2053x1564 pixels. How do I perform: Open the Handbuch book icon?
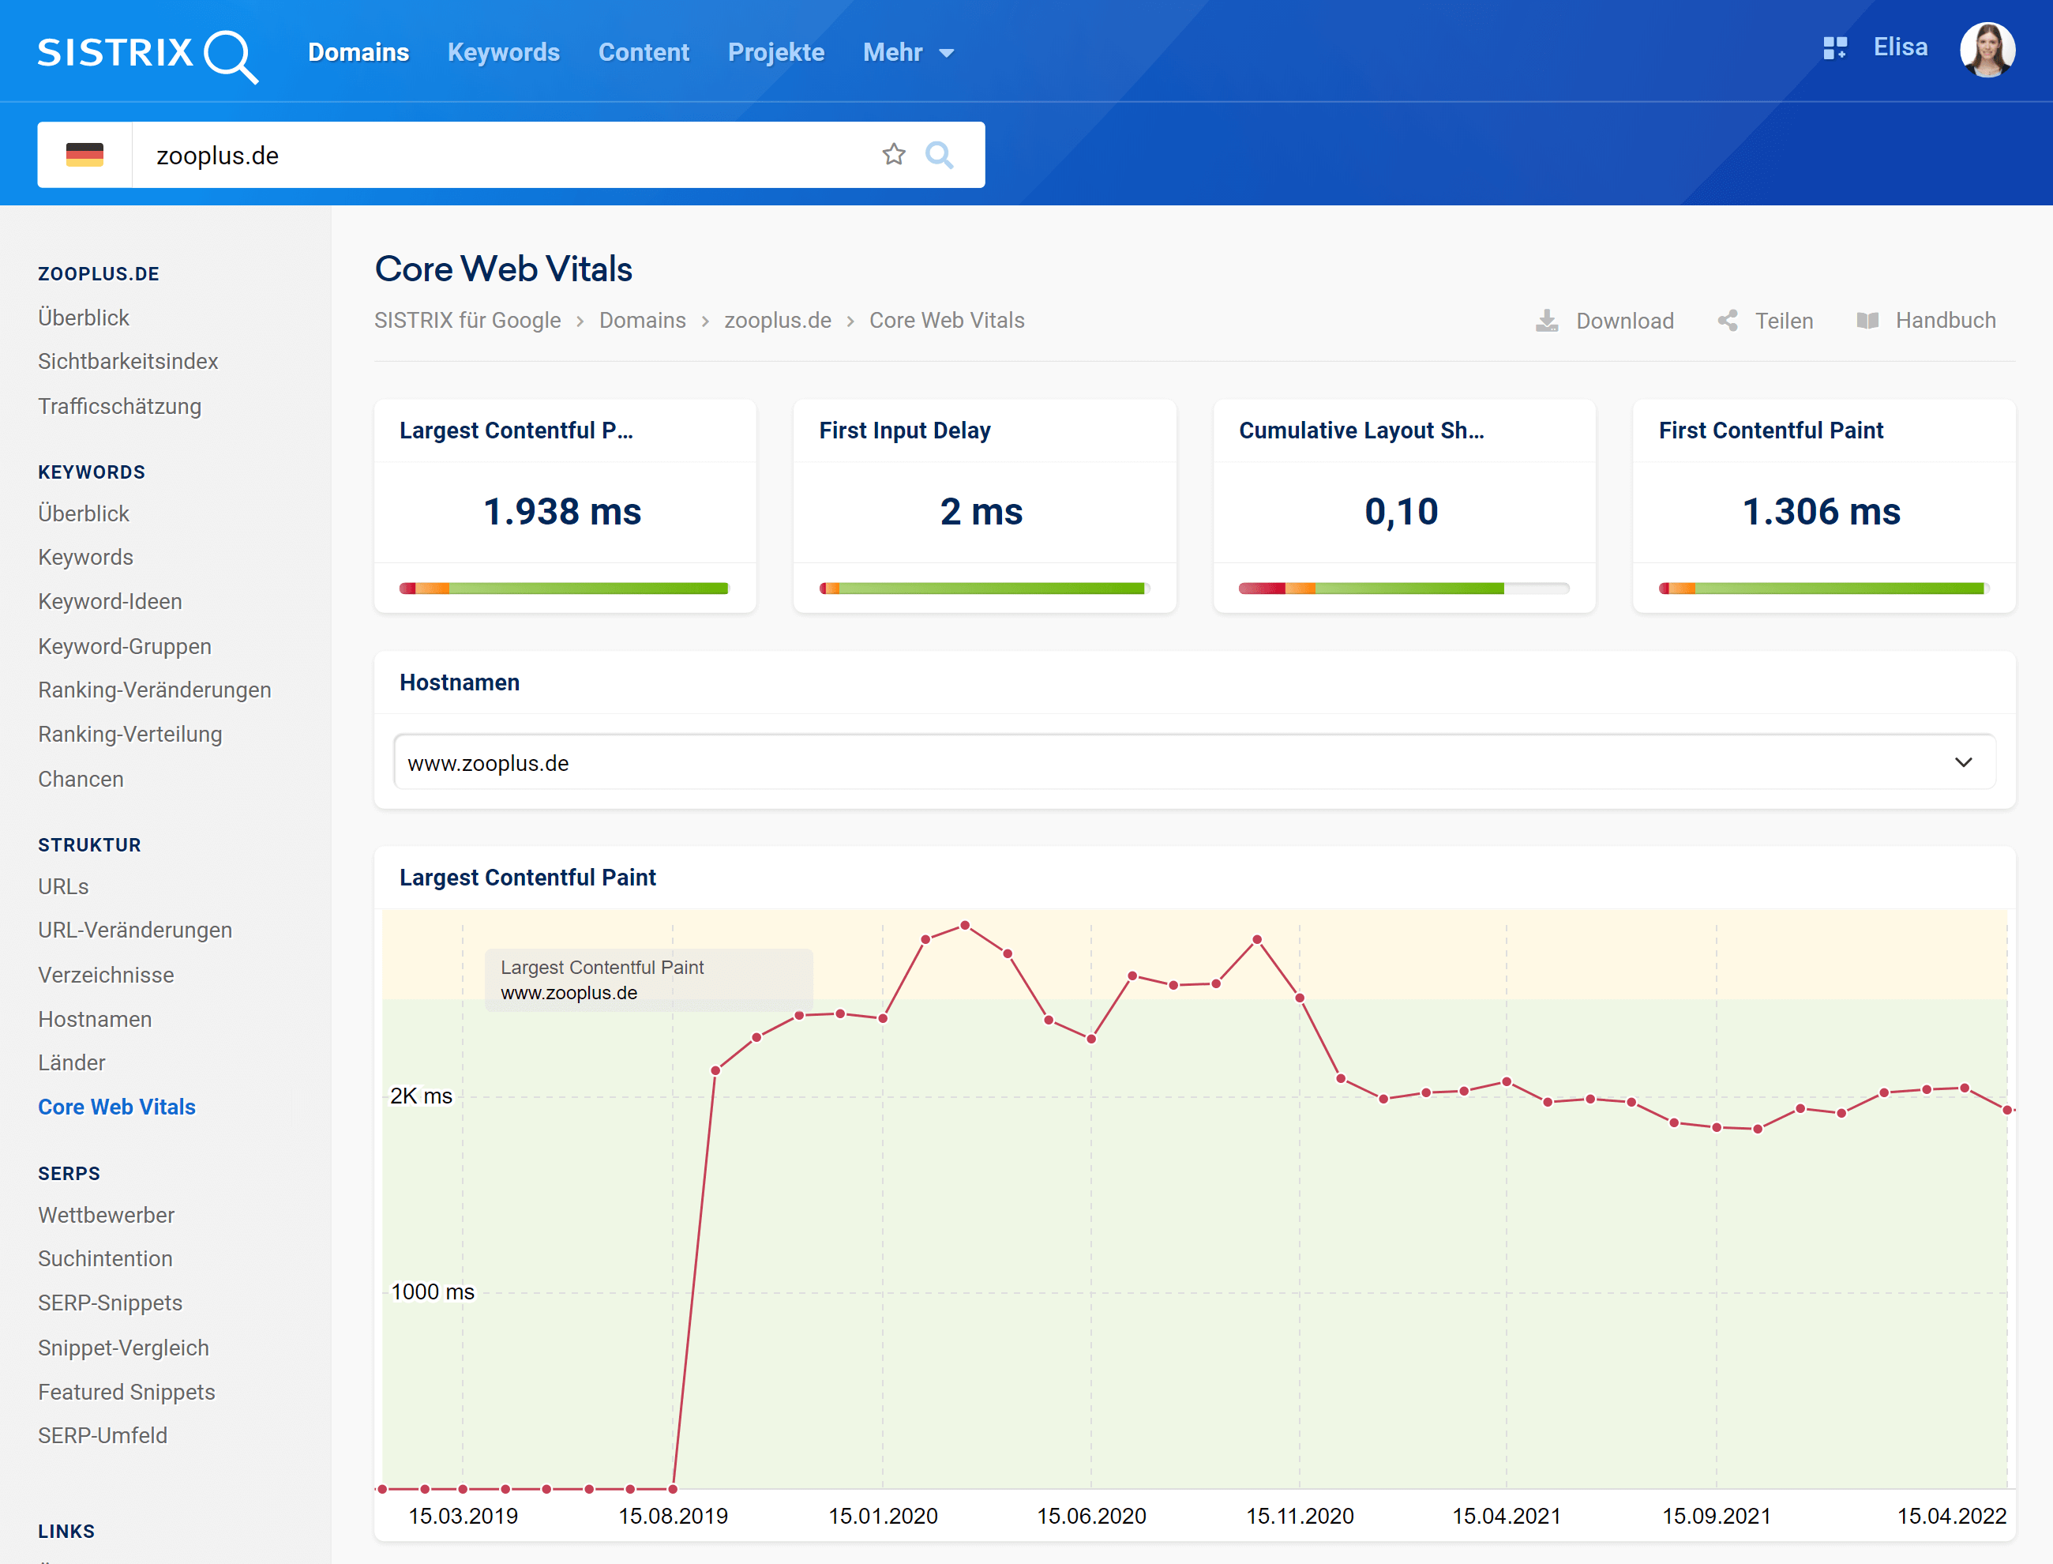[x=1867, y=321]
